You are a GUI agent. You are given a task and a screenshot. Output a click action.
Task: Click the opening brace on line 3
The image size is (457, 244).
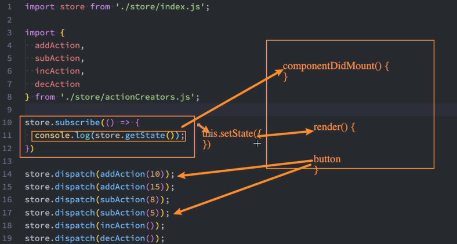62,32
